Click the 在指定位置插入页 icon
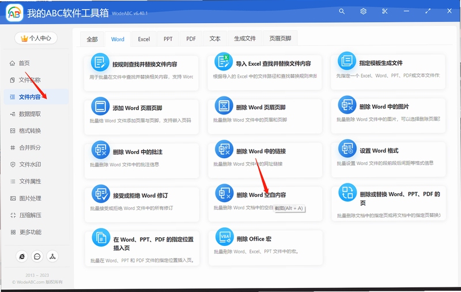 click(101, 237)
